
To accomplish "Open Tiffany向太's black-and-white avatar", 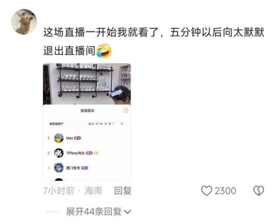I will coord(59,153).
